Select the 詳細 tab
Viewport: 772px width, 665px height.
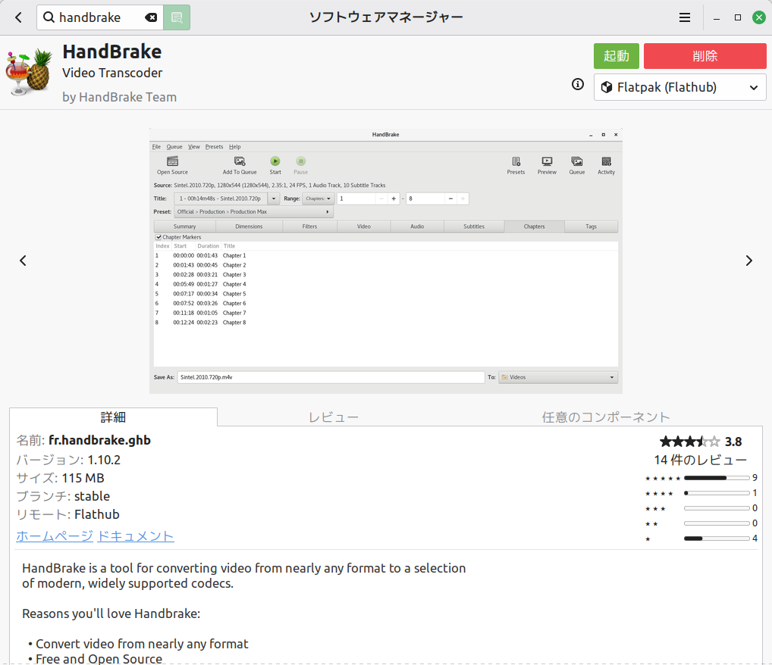(x=112, y=417)
